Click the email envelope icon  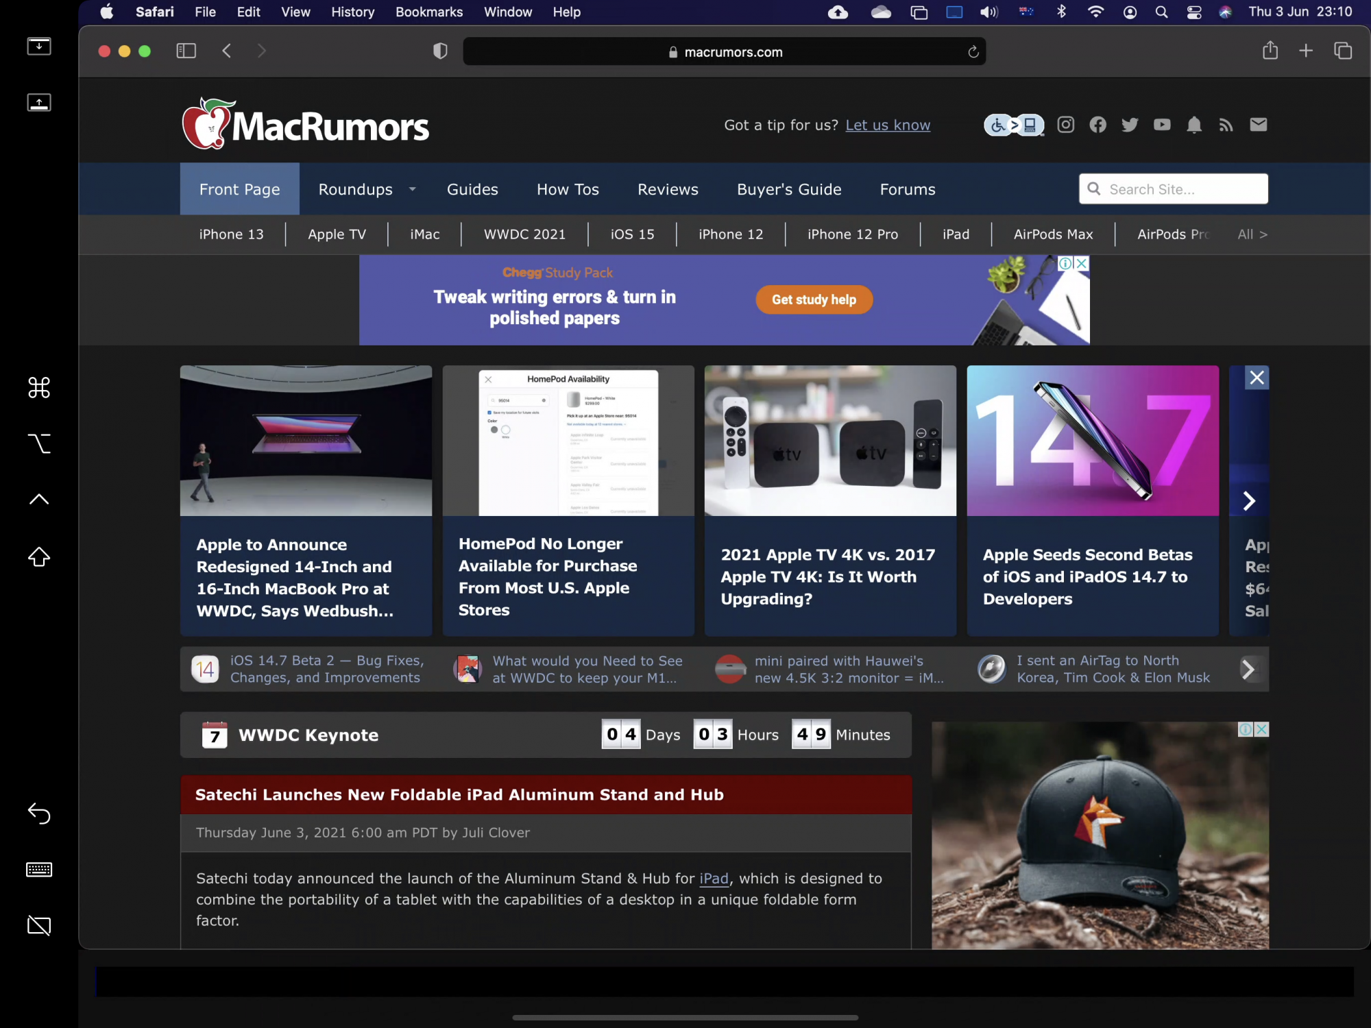click(1259, 125)
